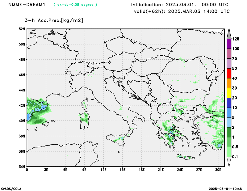This screenshot has width=247, height=191.
Task: Click the light green 0.1-0.5 colorbar swatch
Action: [x=229, y=152]
